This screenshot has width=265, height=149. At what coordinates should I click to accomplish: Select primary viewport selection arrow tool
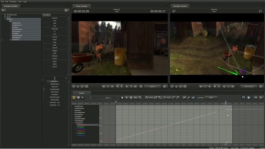pos(74,87)
